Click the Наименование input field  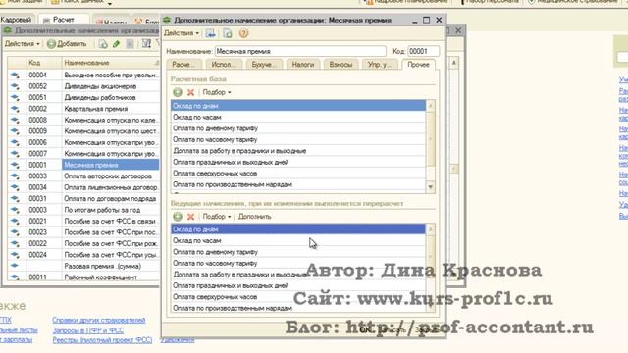coord(300,51)
